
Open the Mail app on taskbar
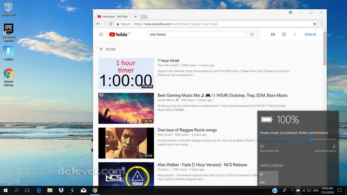[83, 190]
